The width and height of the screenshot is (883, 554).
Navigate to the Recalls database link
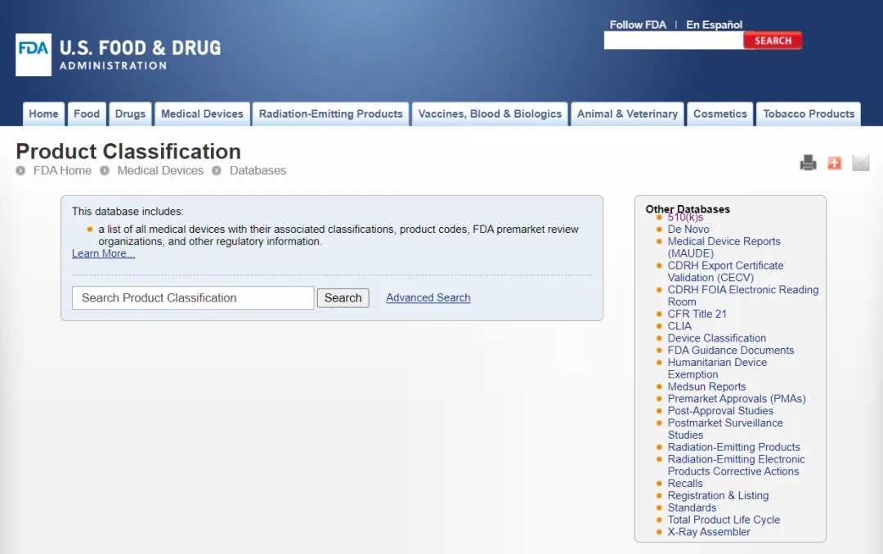click(685, 484)
